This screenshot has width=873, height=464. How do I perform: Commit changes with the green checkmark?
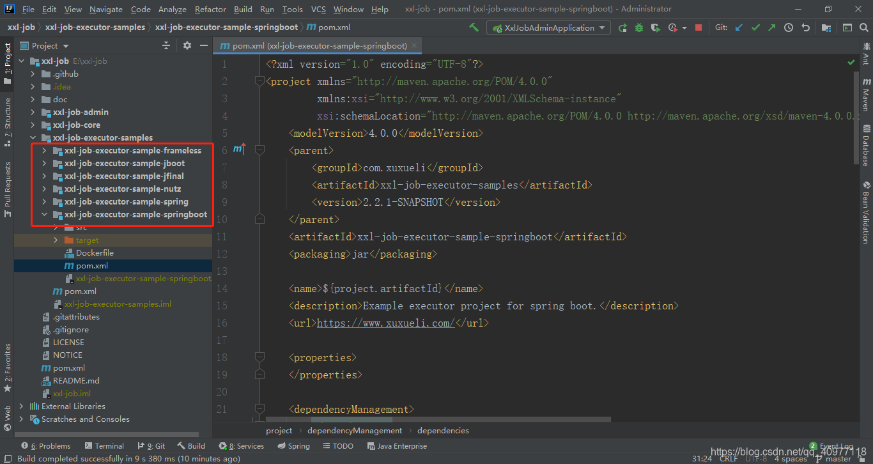756,27
